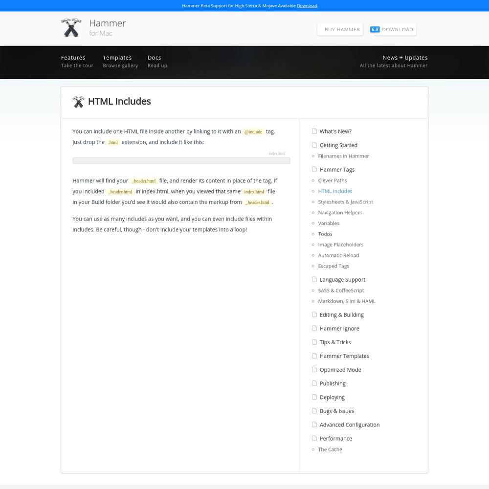Screen dimensions: 489x489
Task: Click the 6.9 version badge
Action: 375,29
